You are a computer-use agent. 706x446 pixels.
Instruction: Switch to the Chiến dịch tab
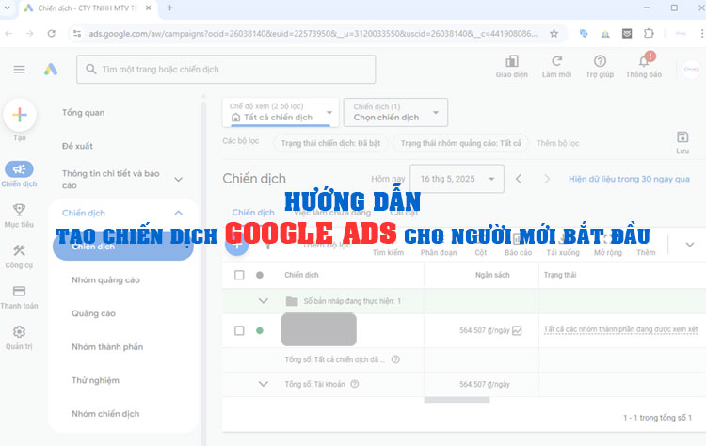[253, 213]
